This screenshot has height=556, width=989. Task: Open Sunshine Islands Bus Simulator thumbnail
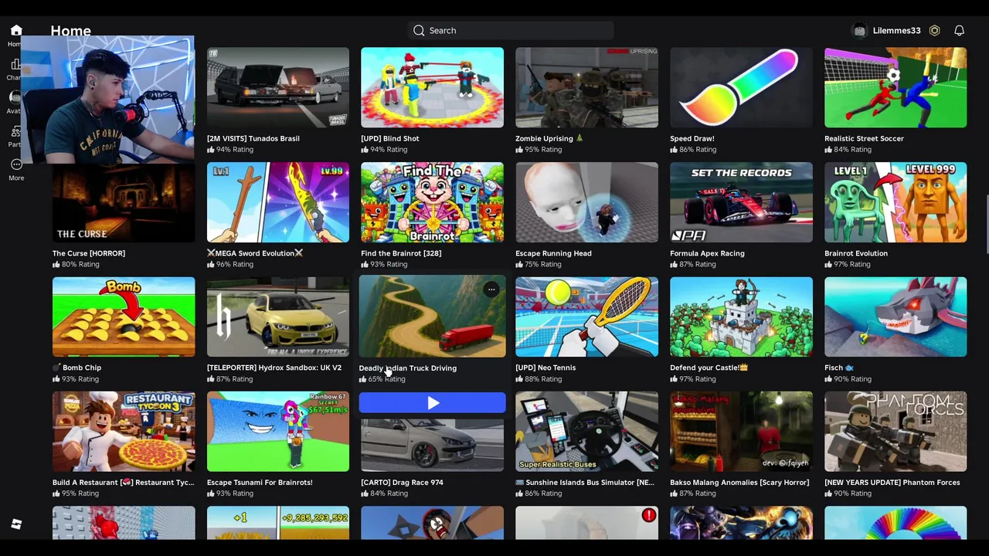coord(586,432)
